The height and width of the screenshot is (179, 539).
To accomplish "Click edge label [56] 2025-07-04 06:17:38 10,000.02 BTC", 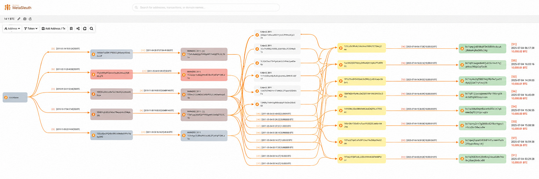I will (x=420, y=47).
